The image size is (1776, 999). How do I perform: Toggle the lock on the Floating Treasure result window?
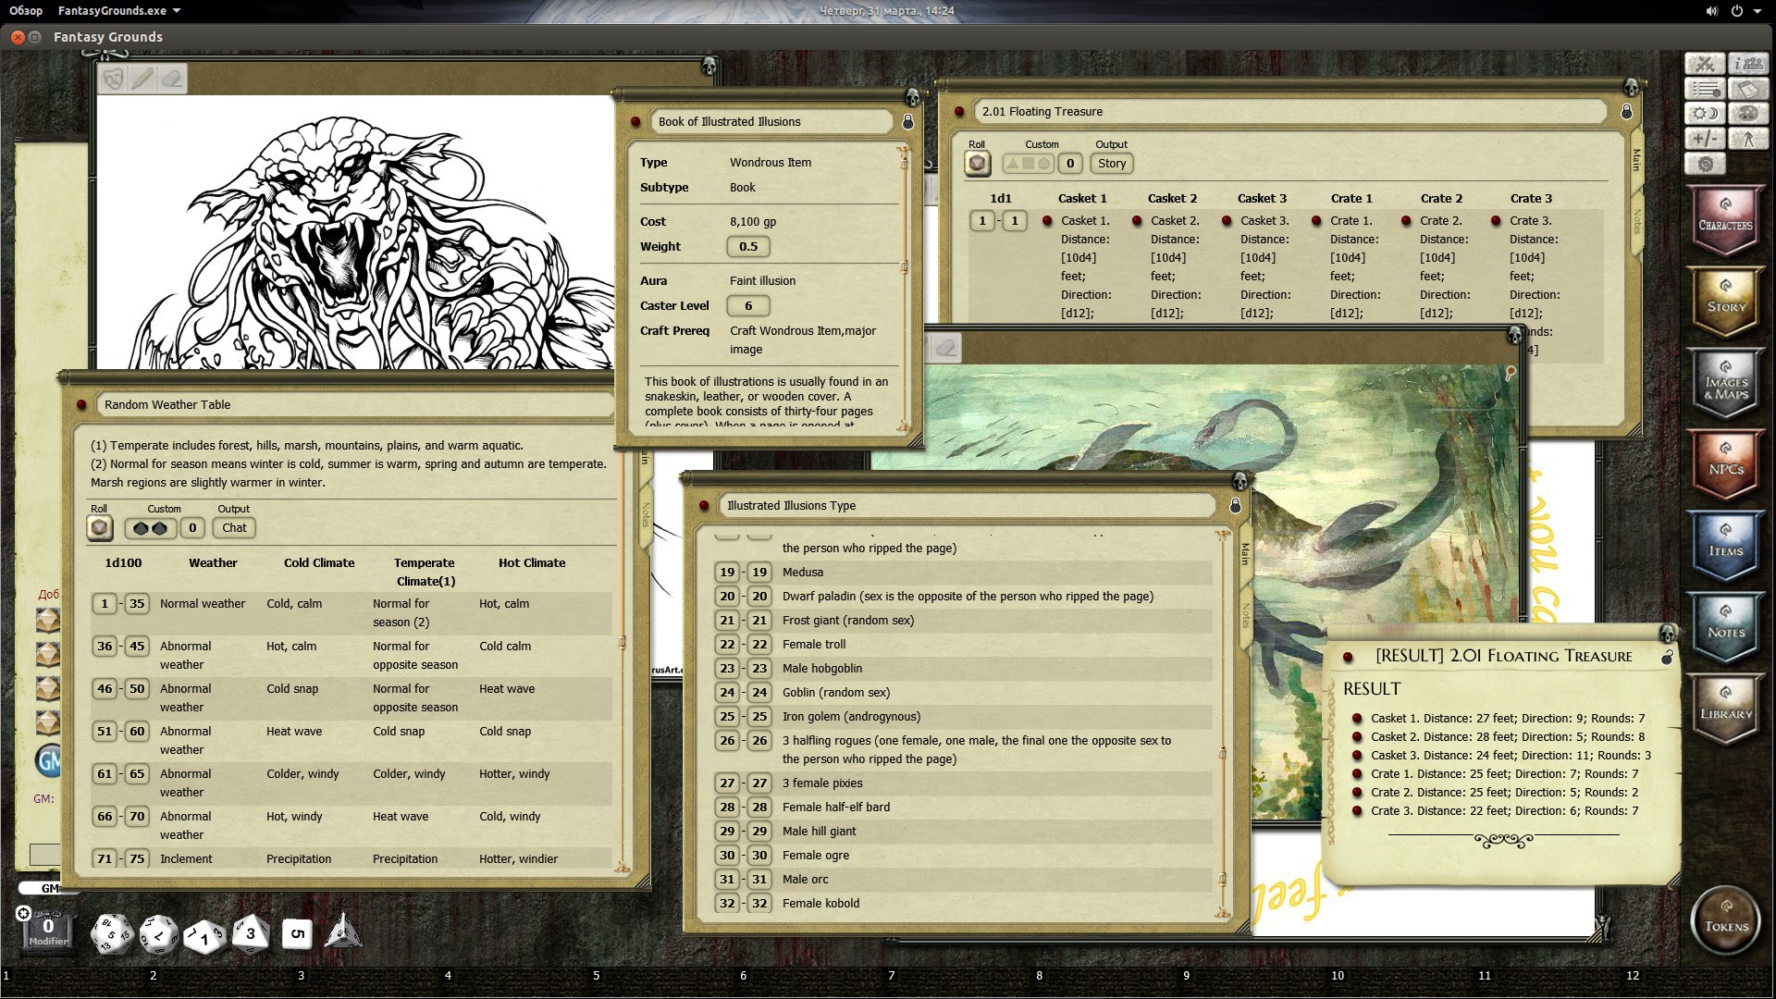1668,657
